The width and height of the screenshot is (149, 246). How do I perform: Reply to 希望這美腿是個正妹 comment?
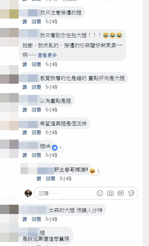[36, 132]
